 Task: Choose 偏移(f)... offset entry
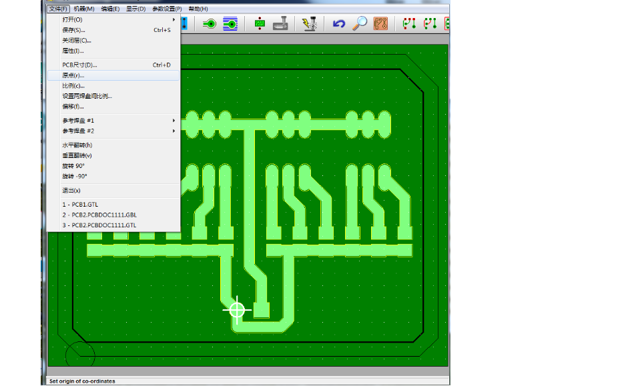113,106
